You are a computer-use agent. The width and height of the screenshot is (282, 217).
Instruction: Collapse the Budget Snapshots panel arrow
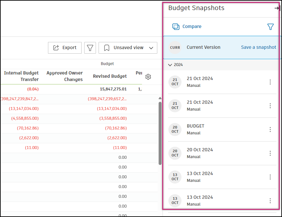277,8
